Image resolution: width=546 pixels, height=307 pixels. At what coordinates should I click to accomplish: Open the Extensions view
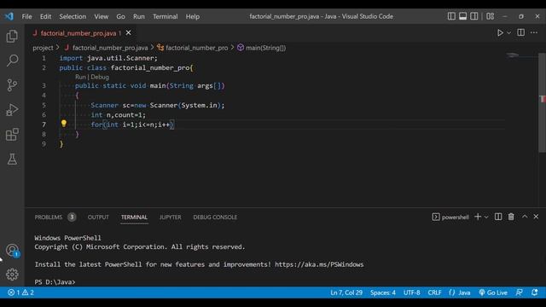pos(12,135)
